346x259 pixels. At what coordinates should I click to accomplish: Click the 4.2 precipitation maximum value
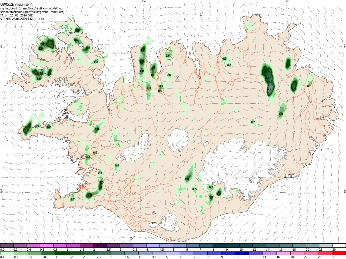(269, 89)
